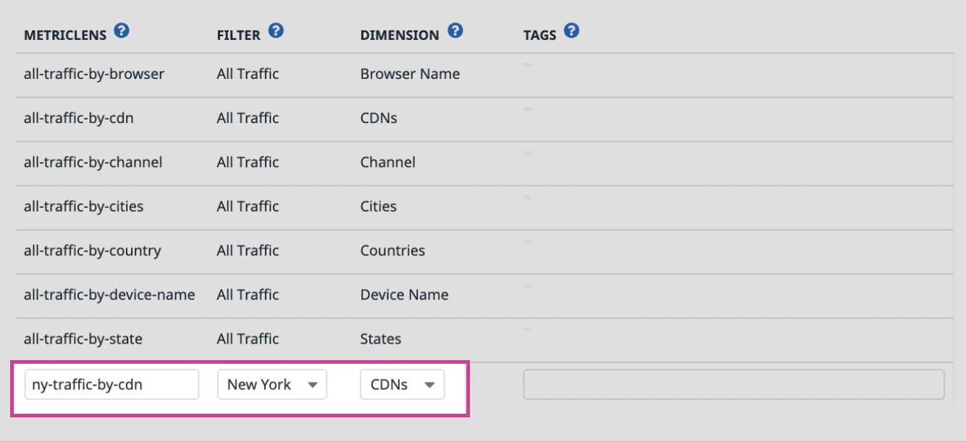Click the tag marker in all-traffic-by-browser row
Viewport: 966px width, 442px height.
pos(527,65)
